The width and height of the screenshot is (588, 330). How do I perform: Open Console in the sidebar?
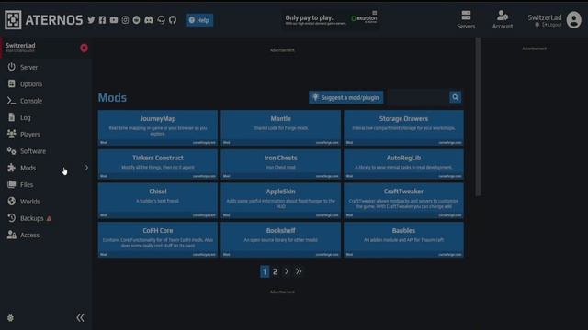46,101
